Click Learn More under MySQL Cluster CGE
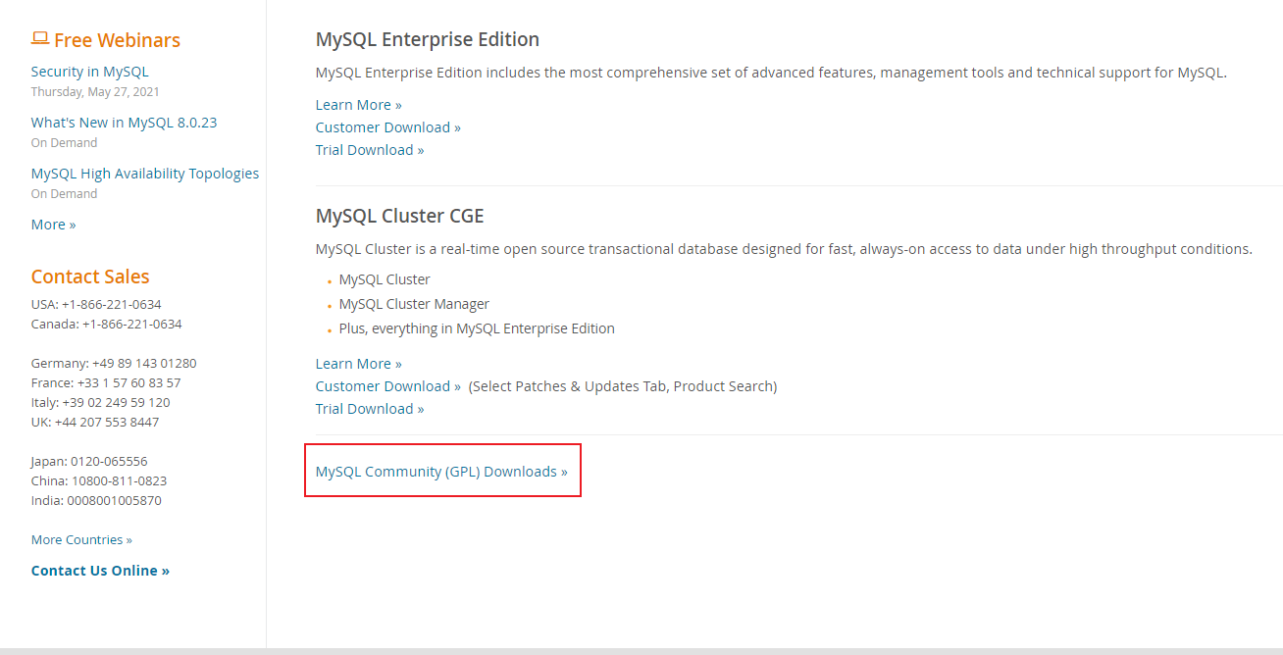 click(358, 363)
